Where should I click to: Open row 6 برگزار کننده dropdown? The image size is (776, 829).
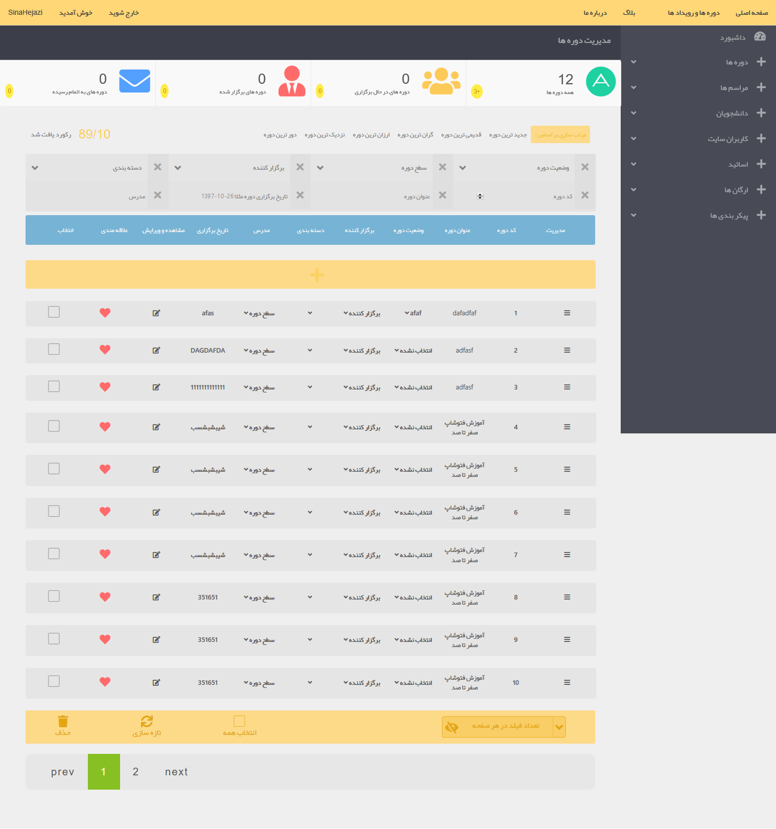[362, 512]
